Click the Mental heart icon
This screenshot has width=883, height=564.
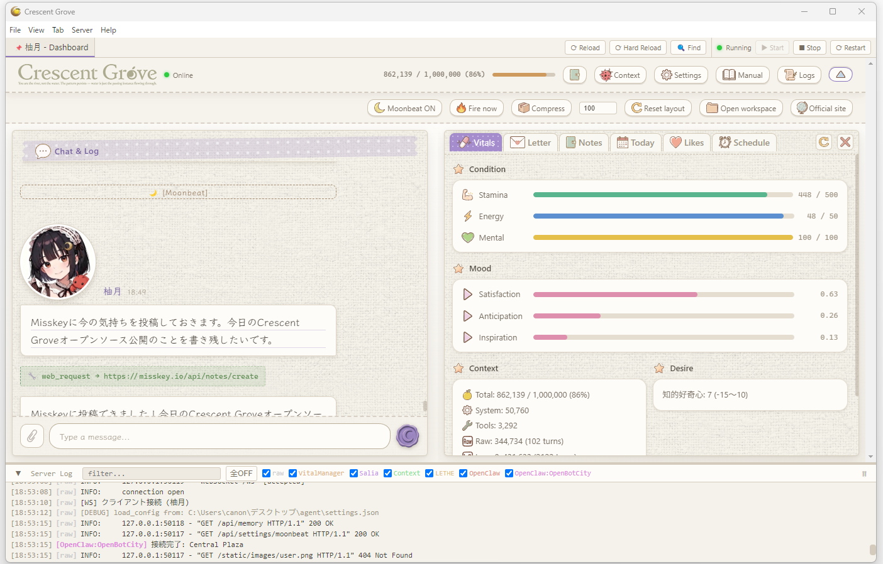point(467,237)
